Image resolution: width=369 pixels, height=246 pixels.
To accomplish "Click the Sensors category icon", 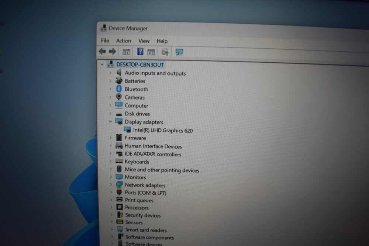I will point(120,222).
